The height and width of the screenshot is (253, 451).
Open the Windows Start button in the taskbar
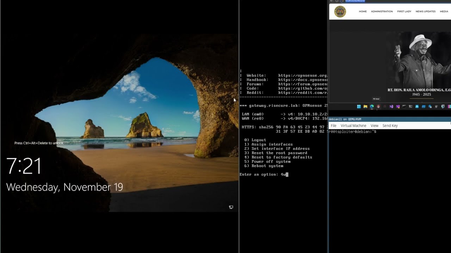pyautogui.click(x=359, y=106)
